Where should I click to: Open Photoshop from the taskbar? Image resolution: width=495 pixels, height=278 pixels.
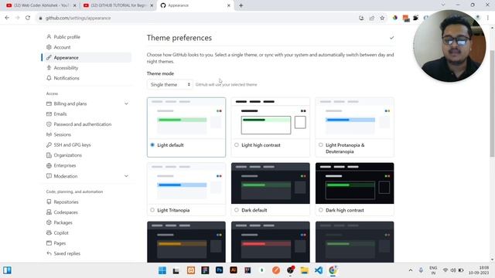tap(219, 270)
